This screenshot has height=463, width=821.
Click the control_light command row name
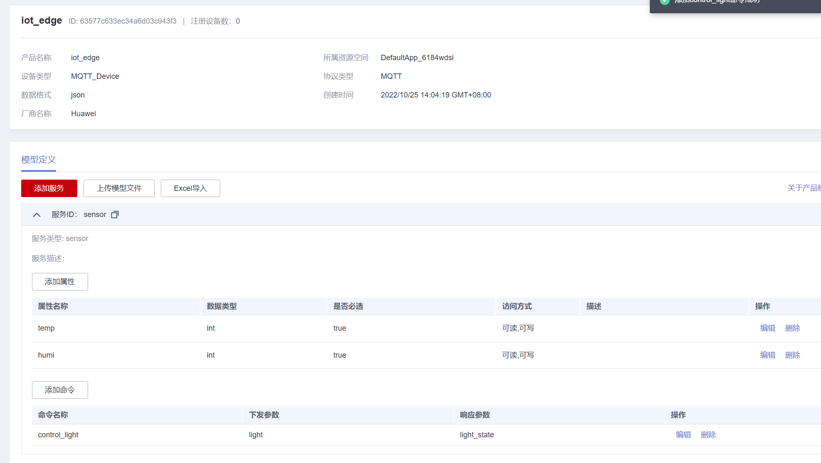(x=58, y=435)
